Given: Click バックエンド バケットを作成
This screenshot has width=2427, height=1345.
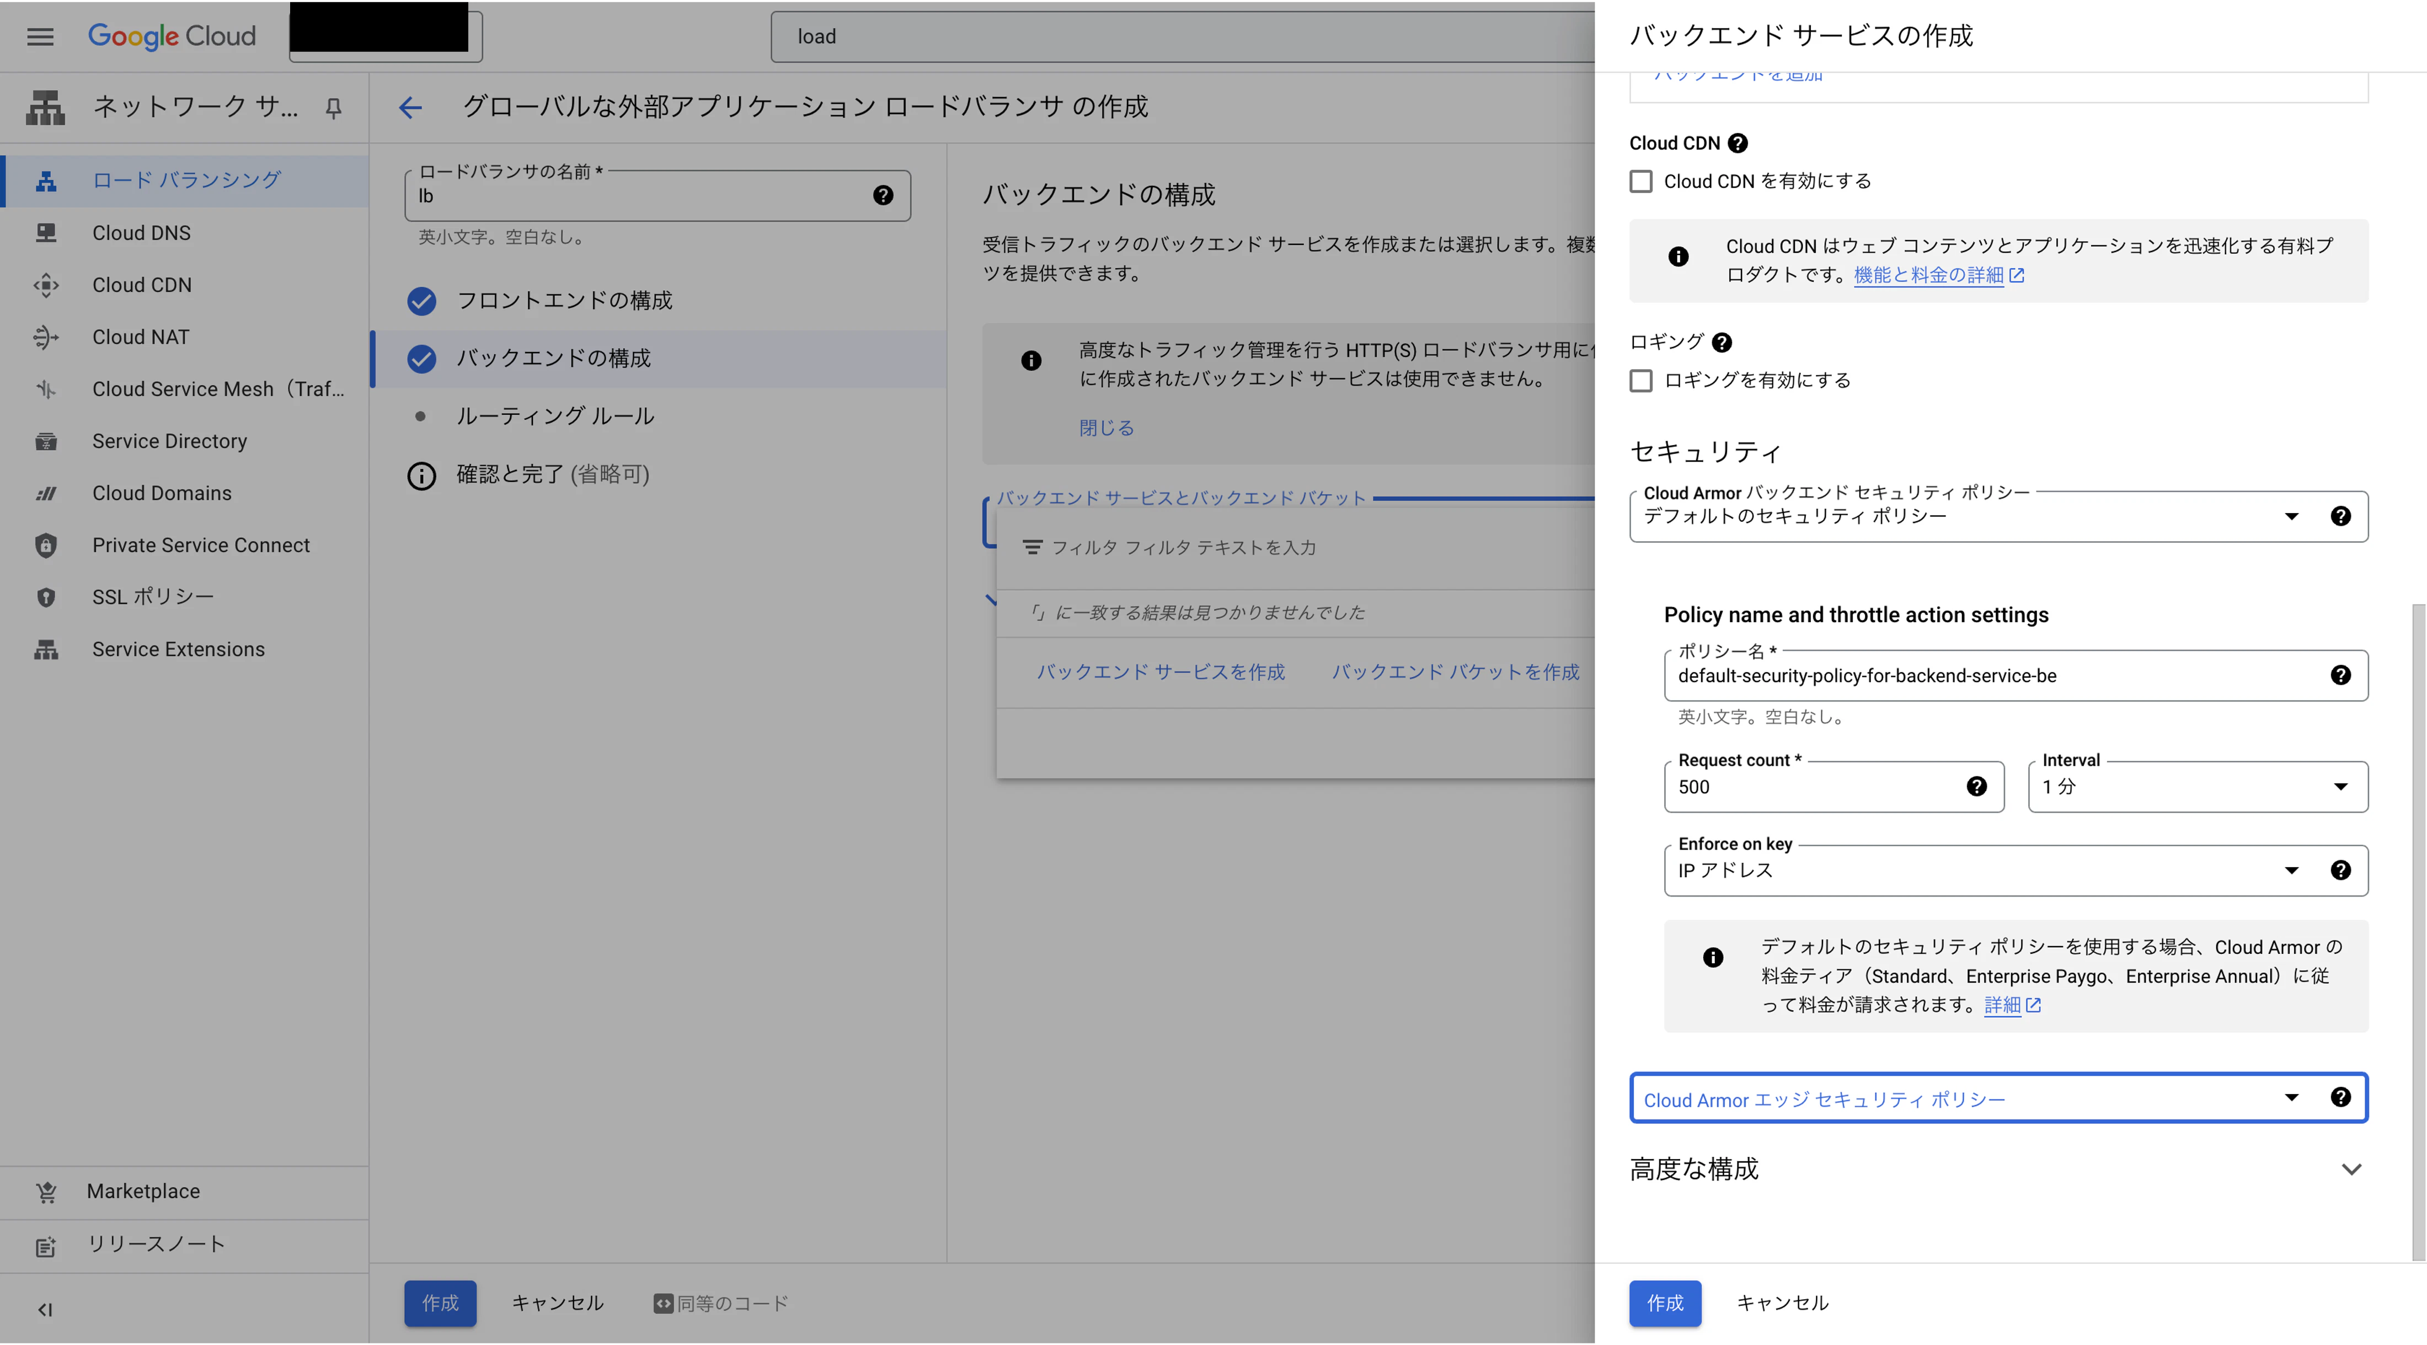Looking at the screenshot, I should tap(1456, 673).
